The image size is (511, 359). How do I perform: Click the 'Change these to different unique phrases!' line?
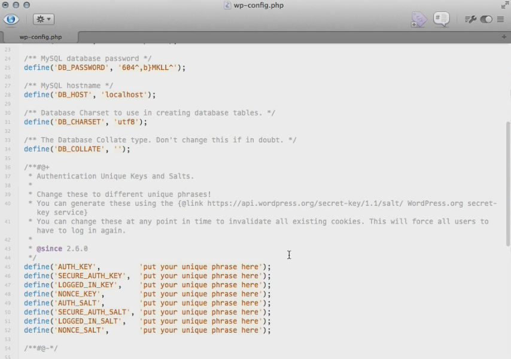coord(123,194)
